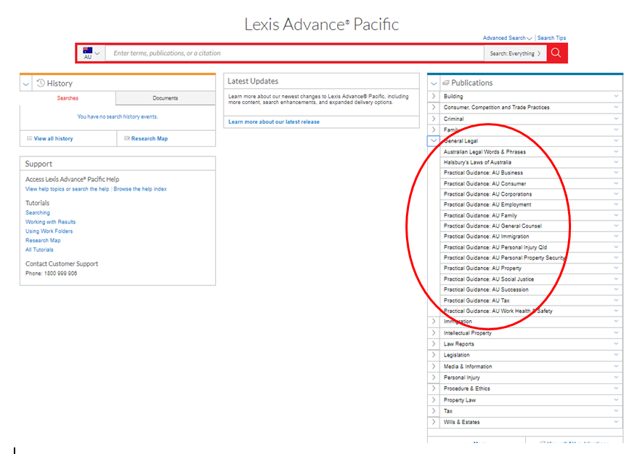Expand the Property Law category
Image resolution: width=632 pixels, height=454 pixels.
(434, 399)
